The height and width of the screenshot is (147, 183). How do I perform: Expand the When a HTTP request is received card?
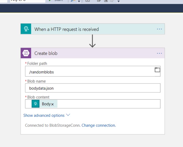[93, 29]
